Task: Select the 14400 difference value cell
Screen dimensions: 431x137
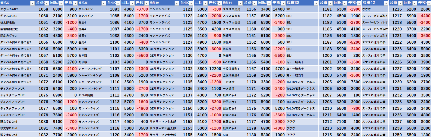Action: click(279, 9)
